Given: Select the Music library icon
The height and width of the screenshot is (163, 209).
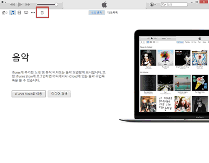Looking at the screenshot, I should (13, 13).
